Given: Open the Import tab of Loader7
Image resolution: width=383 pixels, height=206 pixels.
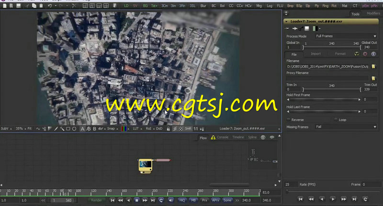Looking at the screenshot, I should tap(315, 54).
